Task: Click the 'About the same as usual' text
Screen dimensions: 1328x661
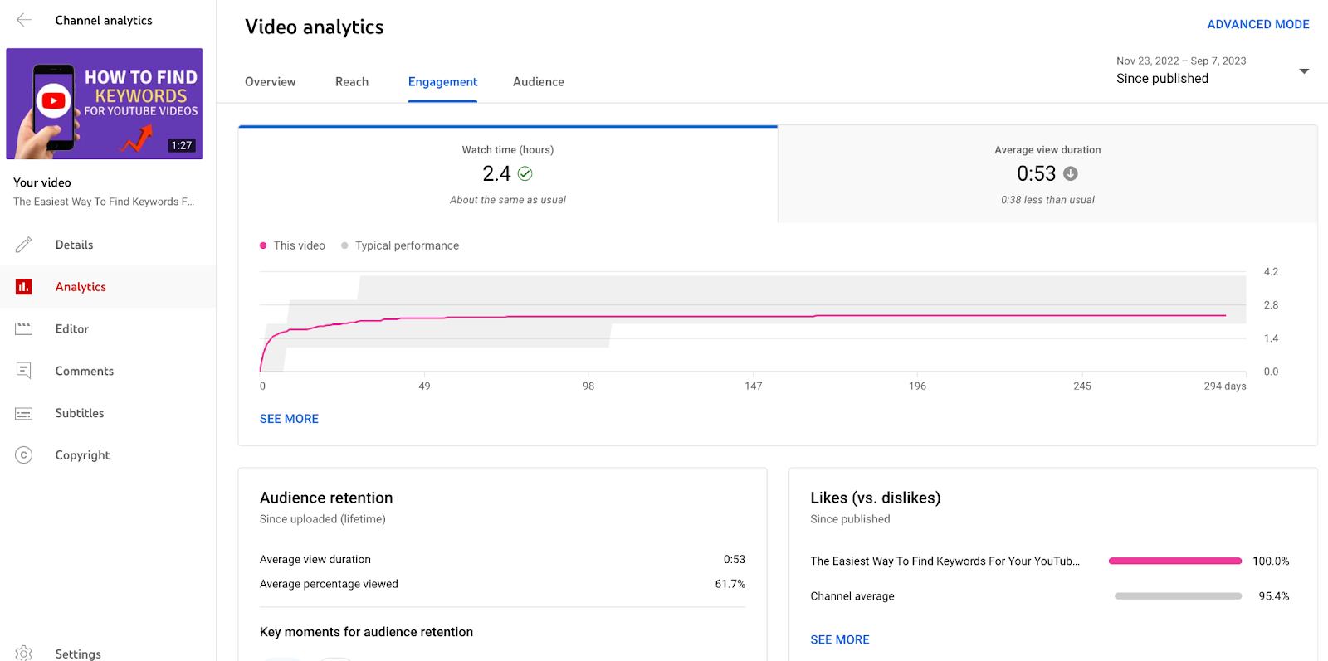Action: pos(508,200)
